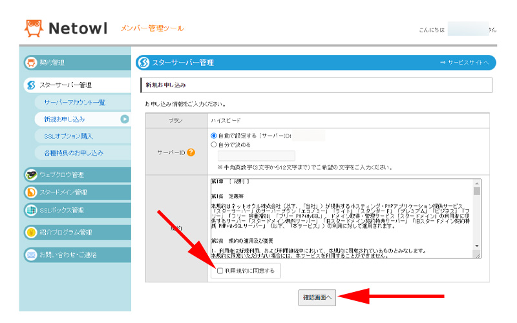
Task: Click the SSLボックス管理 globe icon
Action: tap(31, 210)
